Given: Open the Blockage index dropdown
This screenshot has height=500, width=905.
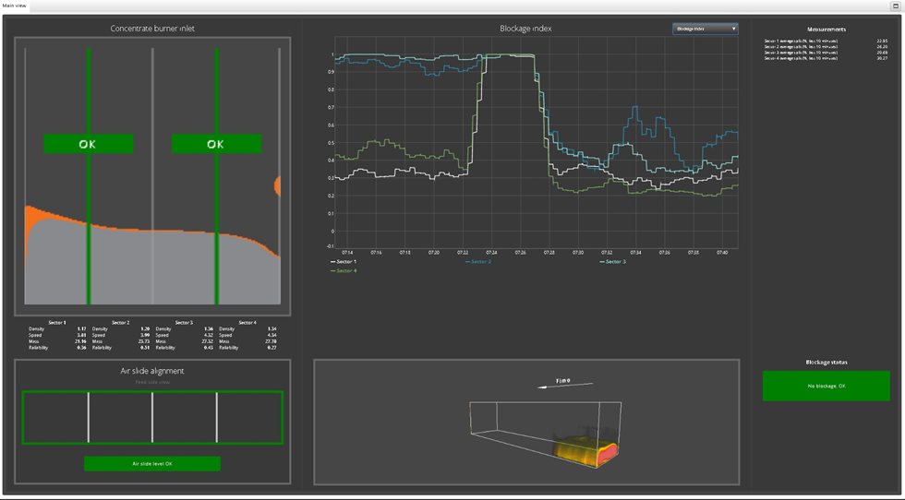Looking at the screenshot, I should (x=702, y=29).
